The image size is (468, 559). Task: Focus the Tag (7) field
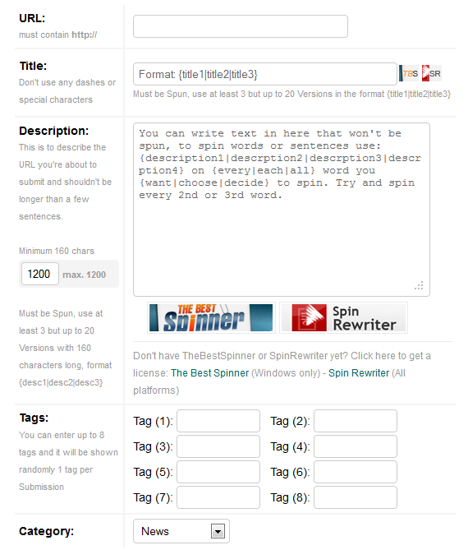pos(218,497)
